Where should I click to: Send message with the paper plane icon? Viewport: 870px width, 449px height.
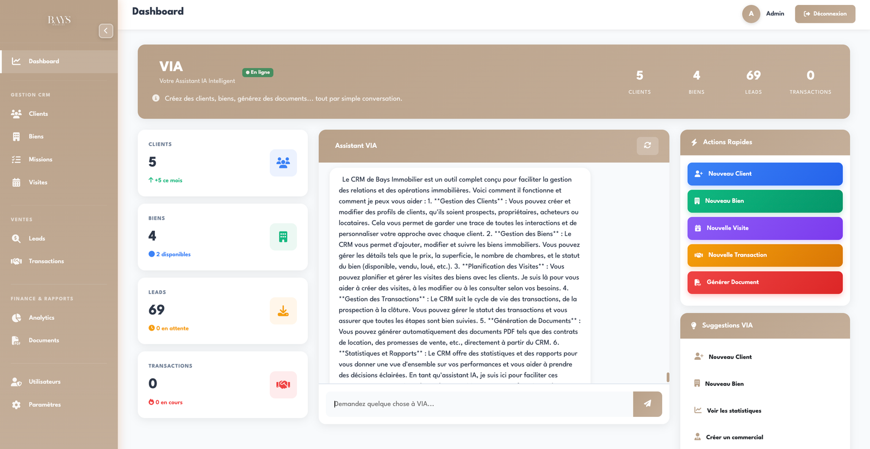(x=647, y=404)
